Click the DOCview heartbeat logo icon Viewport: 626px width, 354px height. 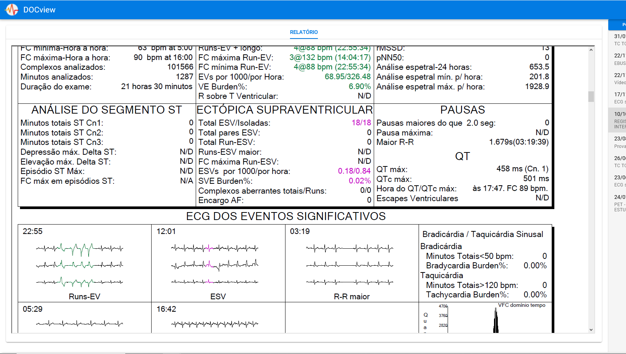(12, 10)
